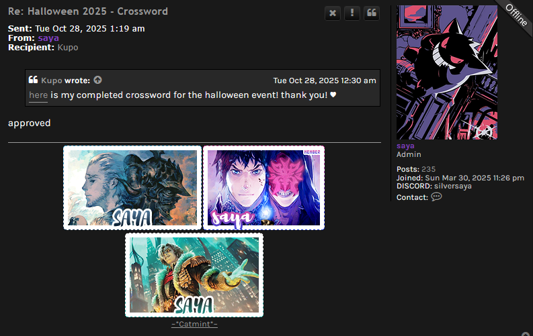The width and height of the screenshot is (533, 336).
Task: Open the message subject Re: Halloween 2025 - Crossword
Action: [x=87, y=11]
